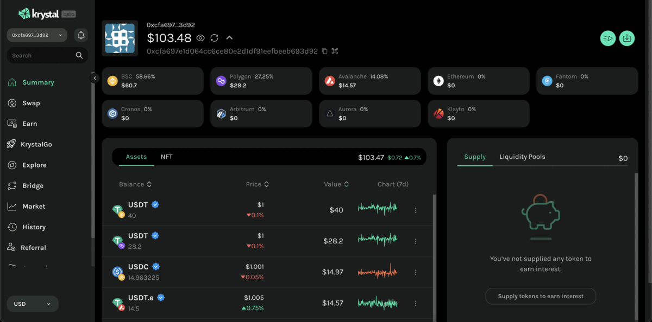Click the search magnifier icon
This screenshot has width=652, height=322.
(x=79, y=55)
